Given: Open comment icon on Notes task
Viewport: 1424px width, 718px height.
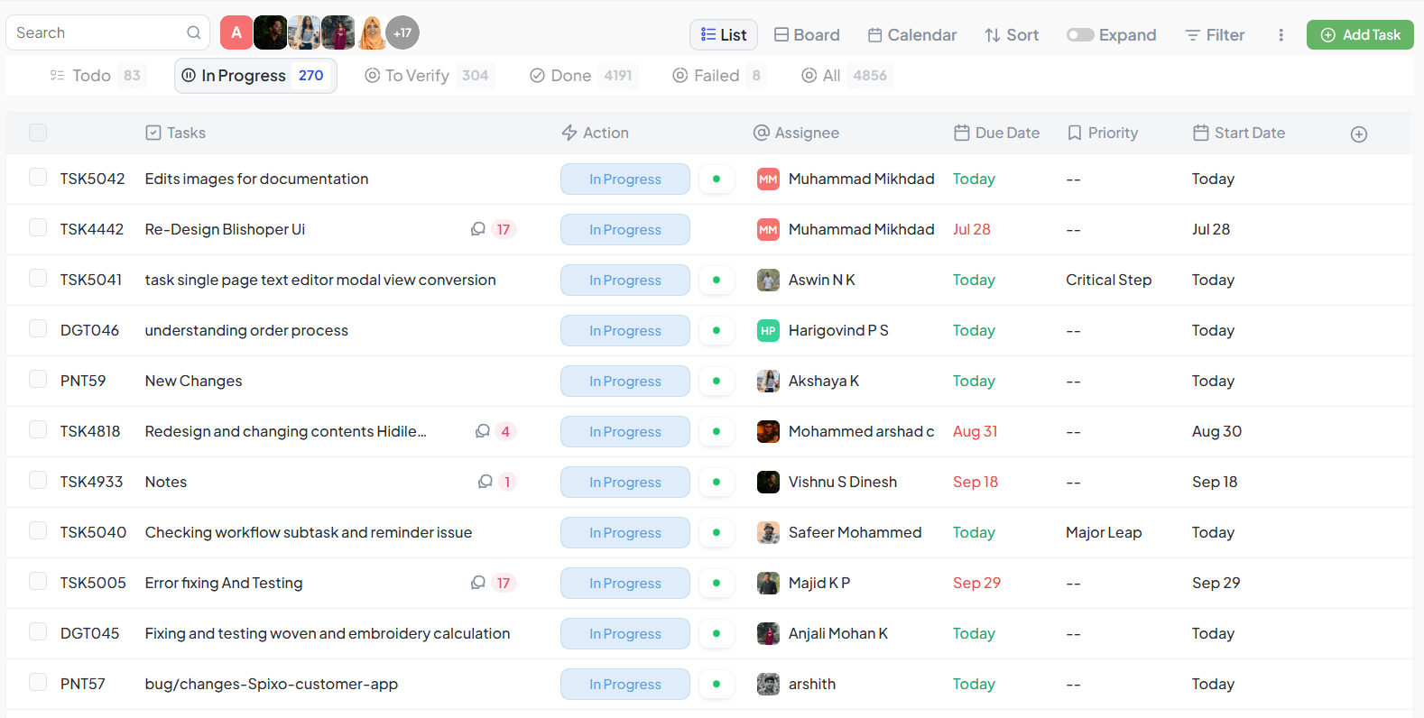Looking at the screenshot, I should point(485,482).
